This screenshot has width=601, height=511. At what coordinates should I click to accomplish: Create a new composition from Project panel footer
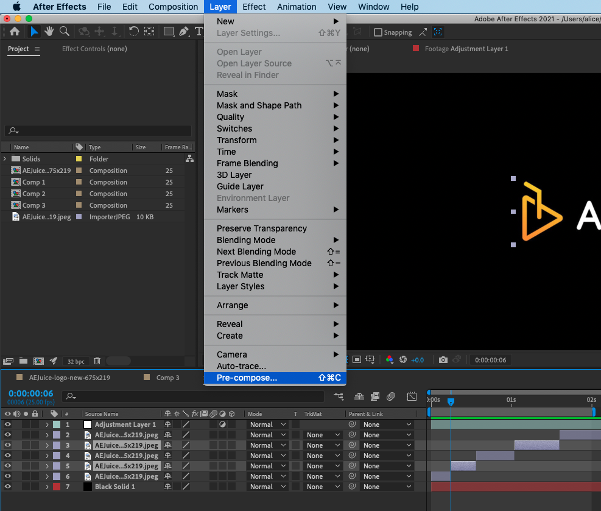38,361
